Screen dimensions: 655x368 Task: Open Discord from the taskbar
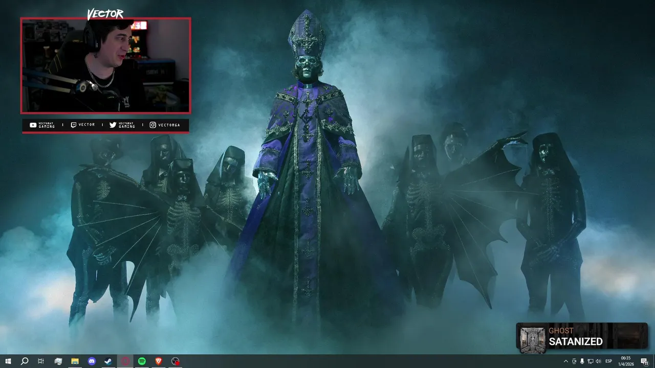click(92, 361)
